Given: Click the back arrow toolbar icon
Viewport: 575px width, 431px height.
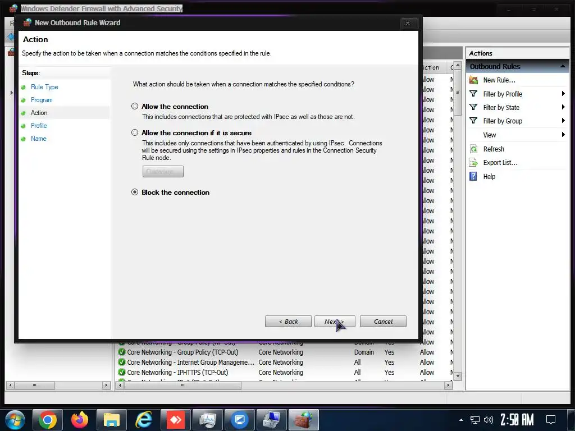Looking at the screenshot, I should pyautogui.click(x=11, y=36).
